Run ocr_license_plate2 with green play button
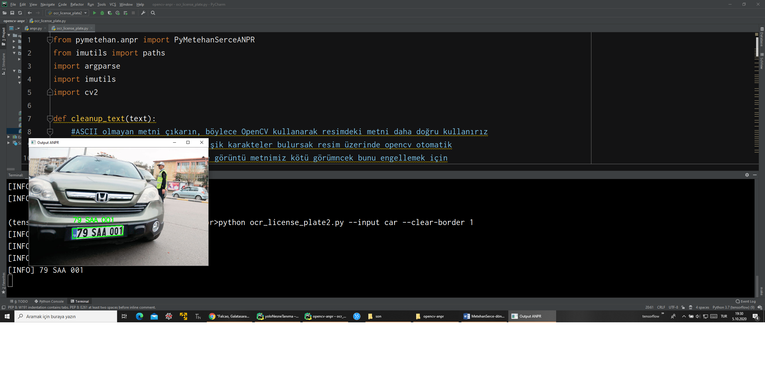This screenshot has height=382, width=765. (94, 13)
